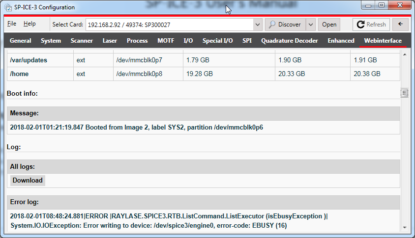Download all logs
Screen dimensions: 415x238
click(28, 181)
